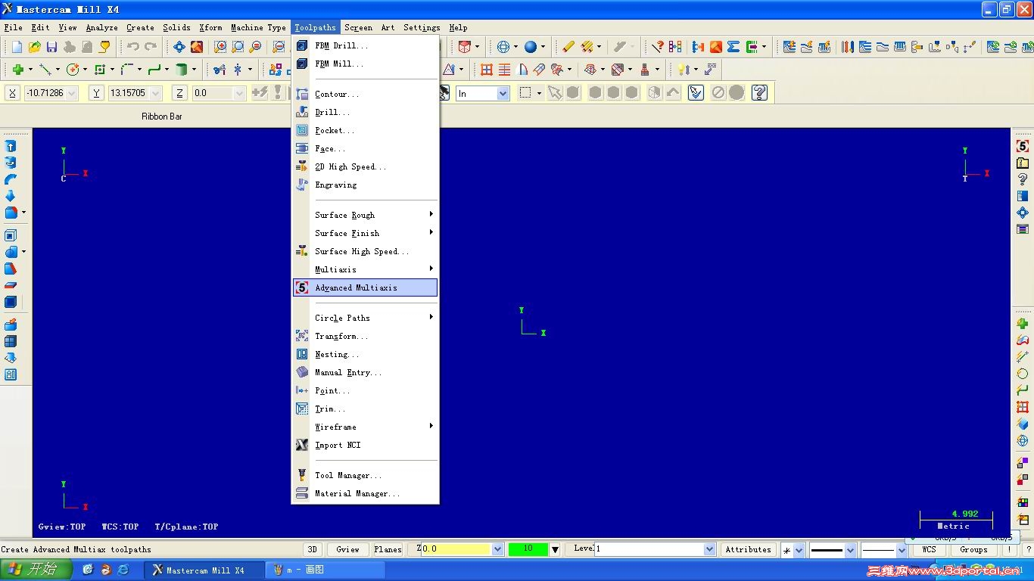
Task: Click the Verify selection checkmark icon
Action: [x=696, y=92]
